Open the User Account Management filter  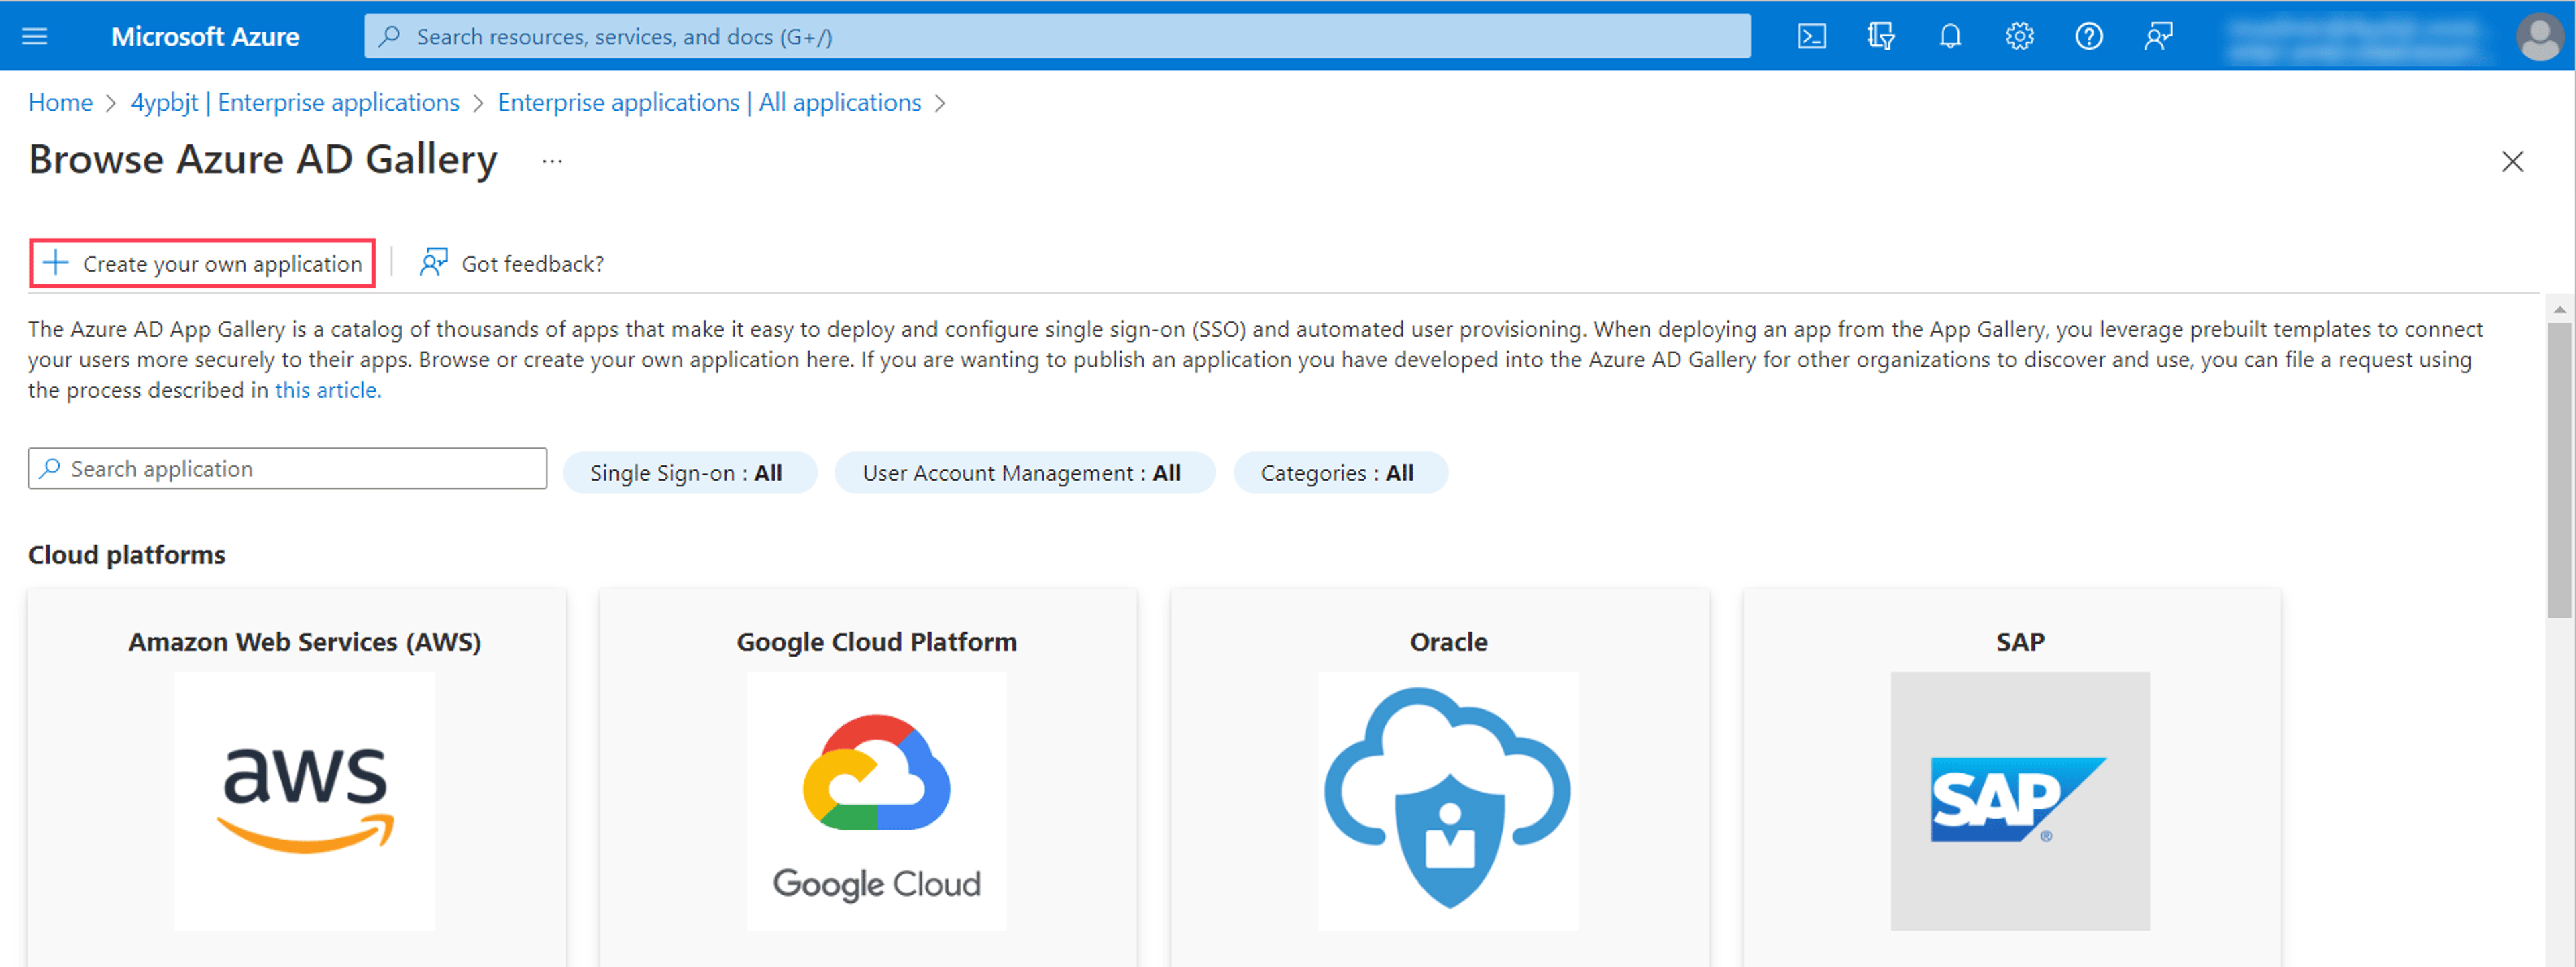(1024, 473)
